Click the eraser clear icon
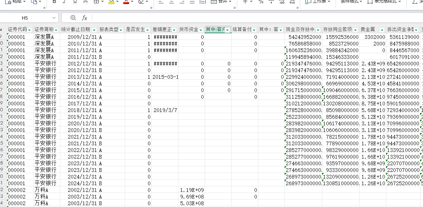Screen dimensions: 423x207 pos(141,1)
